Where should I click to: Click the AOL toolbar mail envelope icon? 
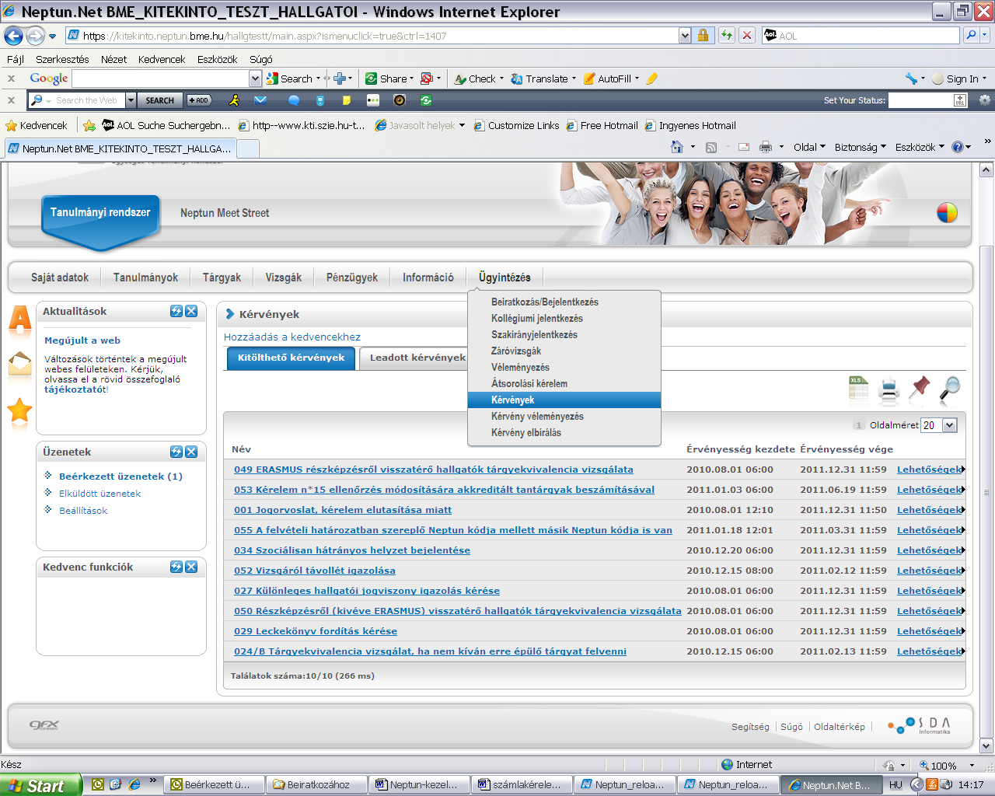click(260, 100)
